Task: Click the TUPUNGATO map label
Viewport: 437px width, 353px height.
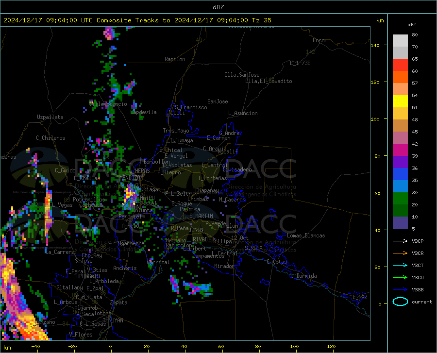Action: tap(87, 276)
